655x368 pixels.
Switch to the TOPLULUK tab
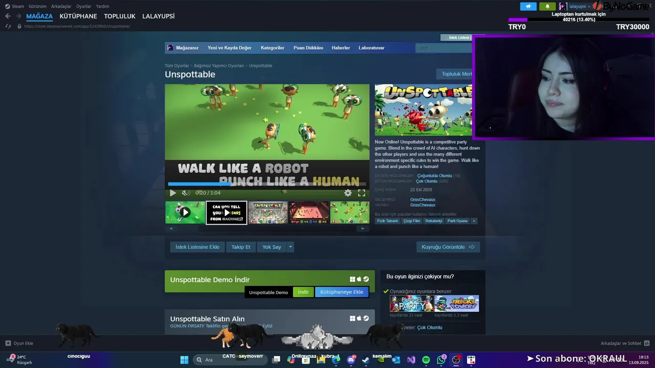click(120, 16)
